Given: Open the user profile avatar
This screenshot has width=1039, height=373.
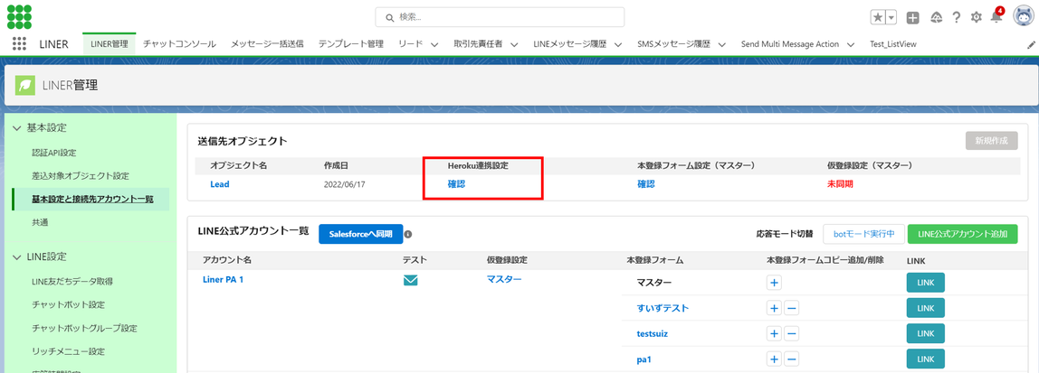Looking at the screenshot, I should click(1024, 16).
